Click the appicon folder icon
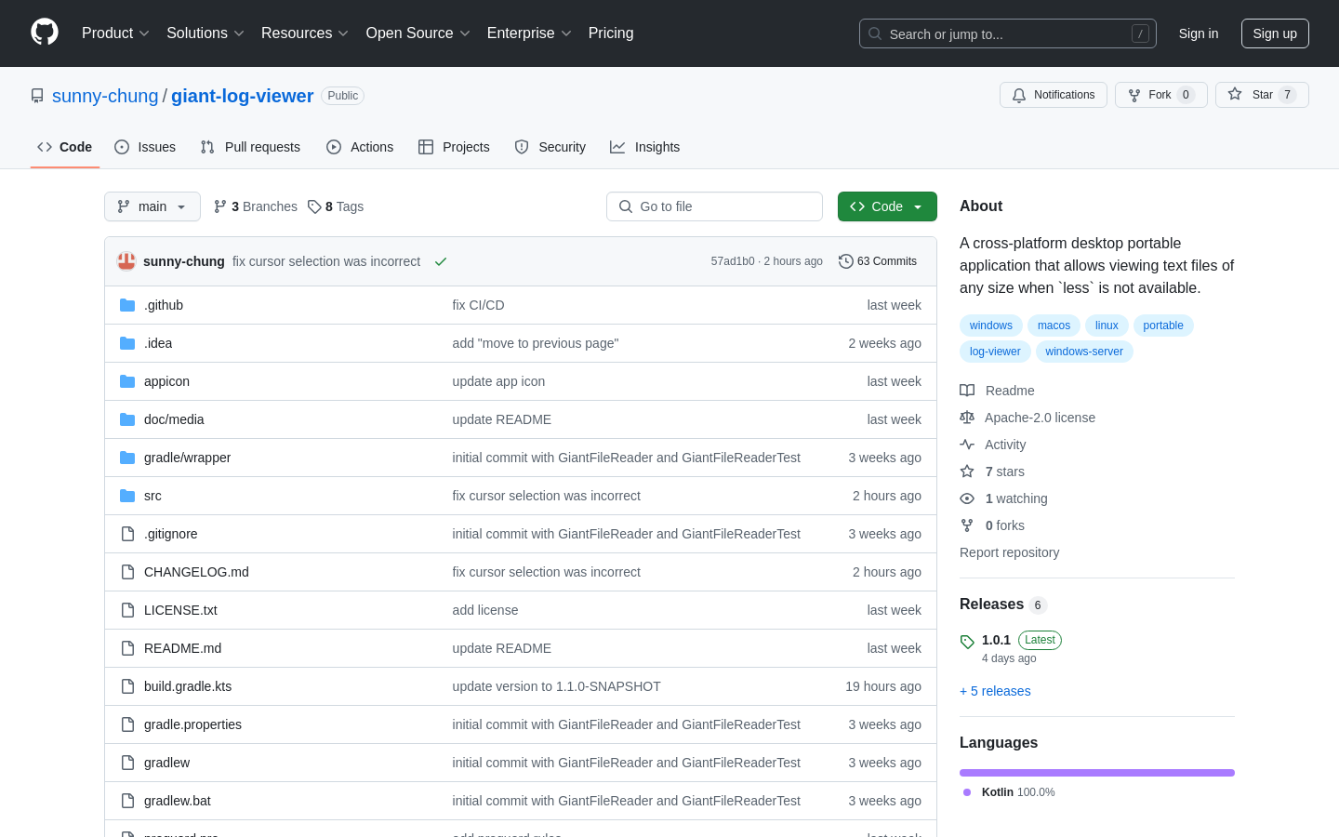Image resolution: width=1339 pixels, height=837 pixels. 127,381
